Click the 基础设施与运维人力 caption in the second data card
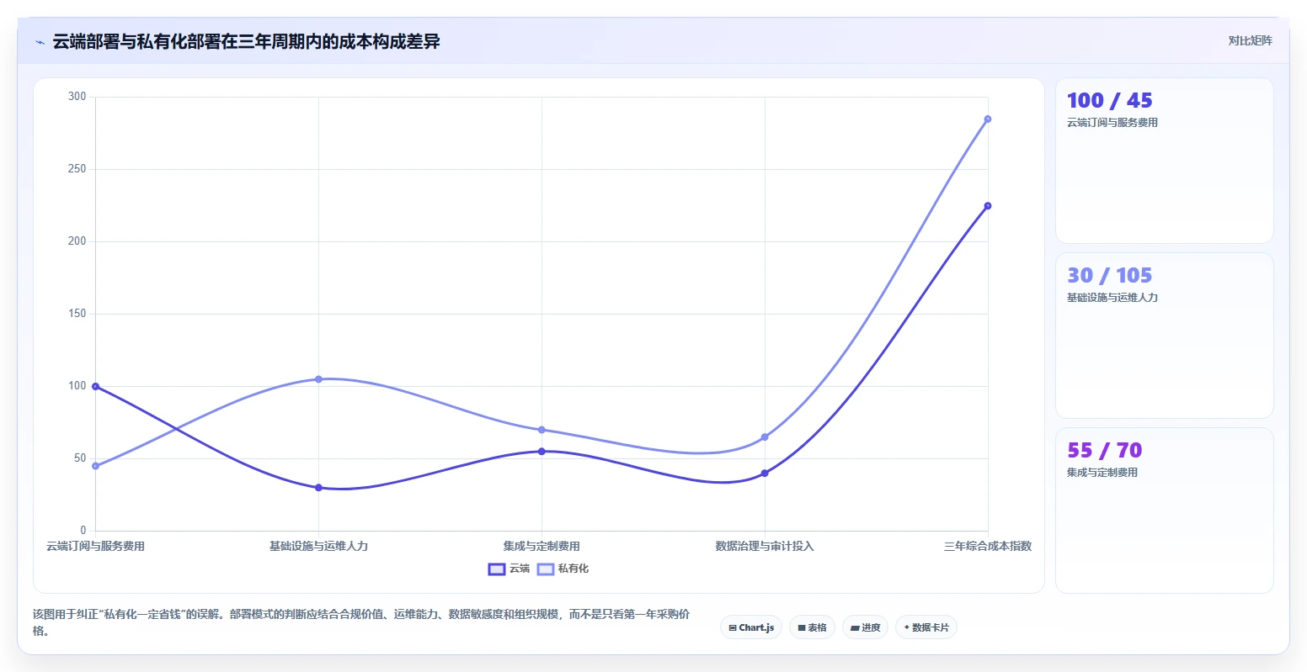 [x=1112, y=298]
